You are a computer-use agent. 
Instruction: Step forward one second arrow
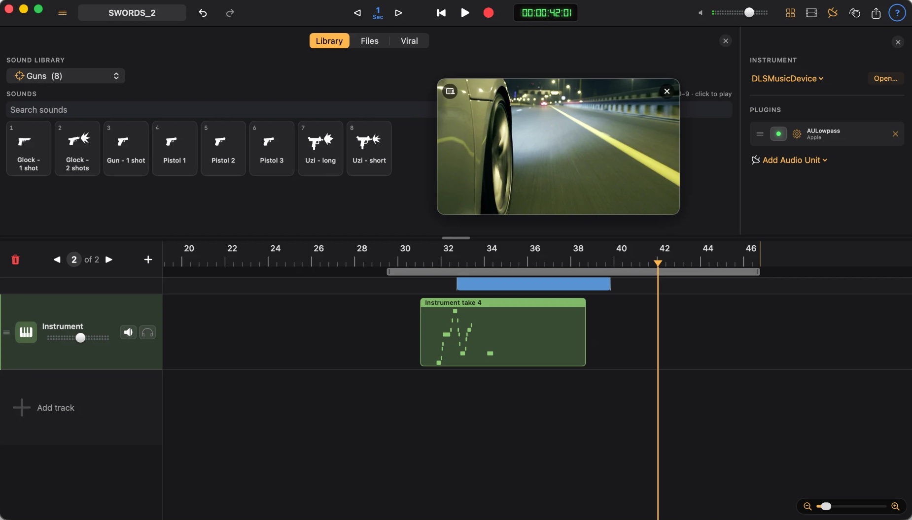pyautogui.click(x=399, y=13)
